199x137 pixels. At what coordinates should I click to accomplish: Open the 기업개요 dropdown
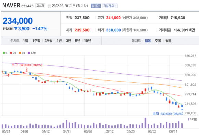point(110,6)
